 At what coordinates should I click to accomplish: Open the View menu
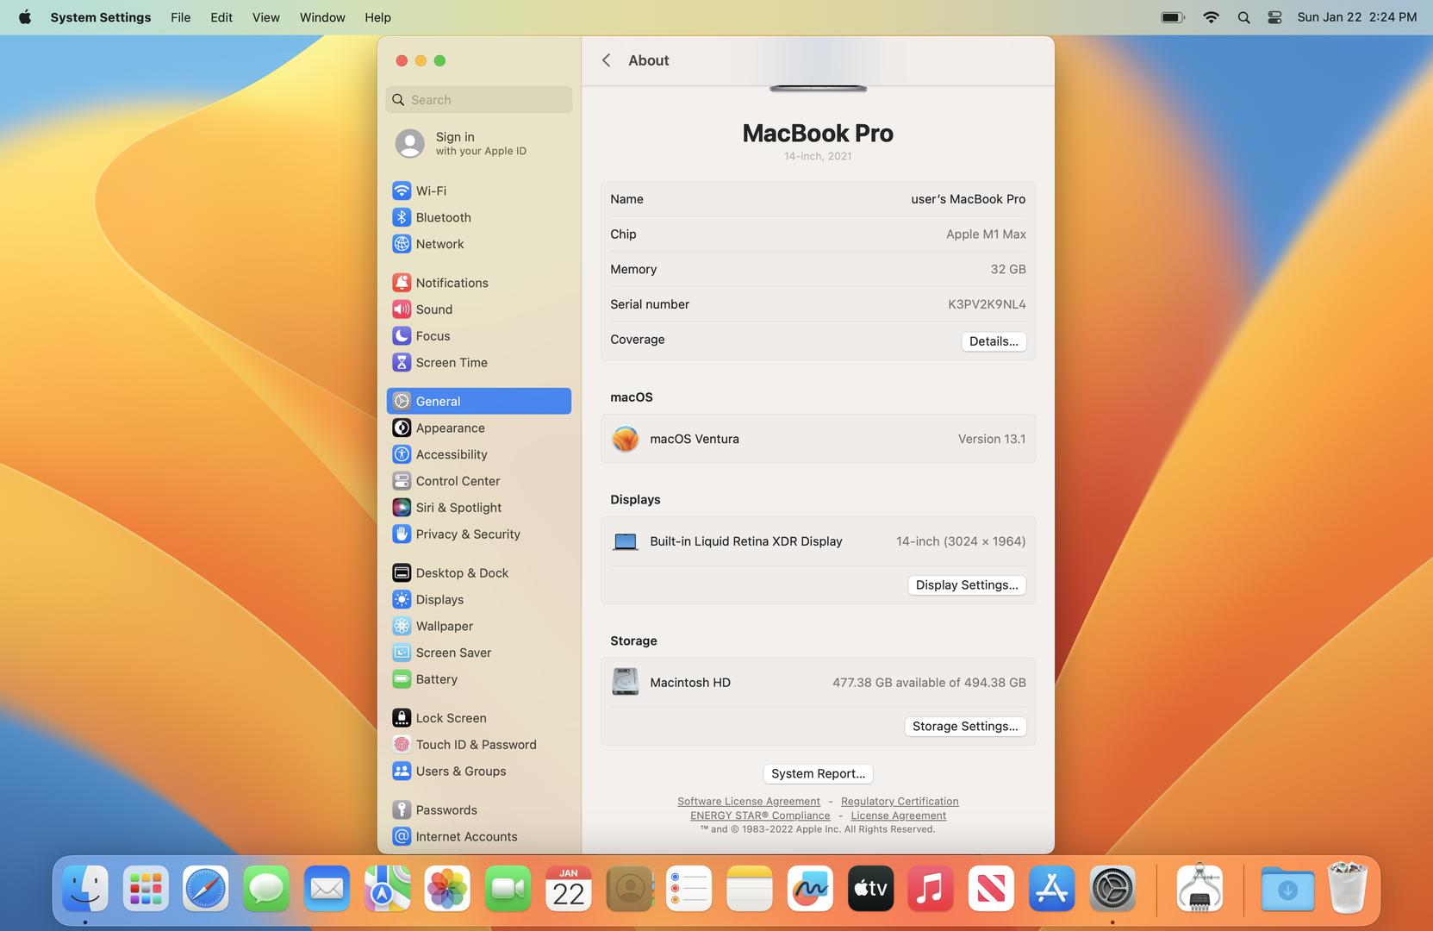pyautogui.click(x=265, y=17)
